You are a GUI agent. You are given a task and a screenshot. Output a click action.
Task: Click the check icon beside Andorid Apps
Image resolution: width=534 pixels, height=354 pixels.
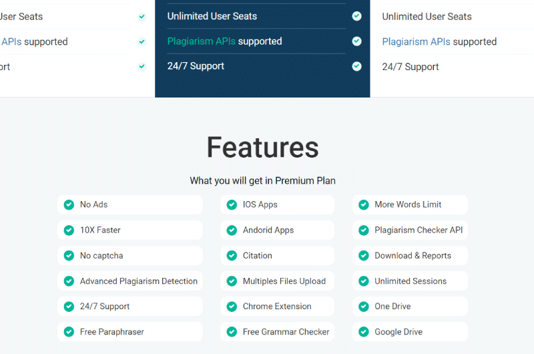click(232, 230)
